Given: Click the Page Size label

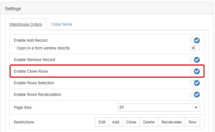Looking at the screenshot, I should [23, 107].
